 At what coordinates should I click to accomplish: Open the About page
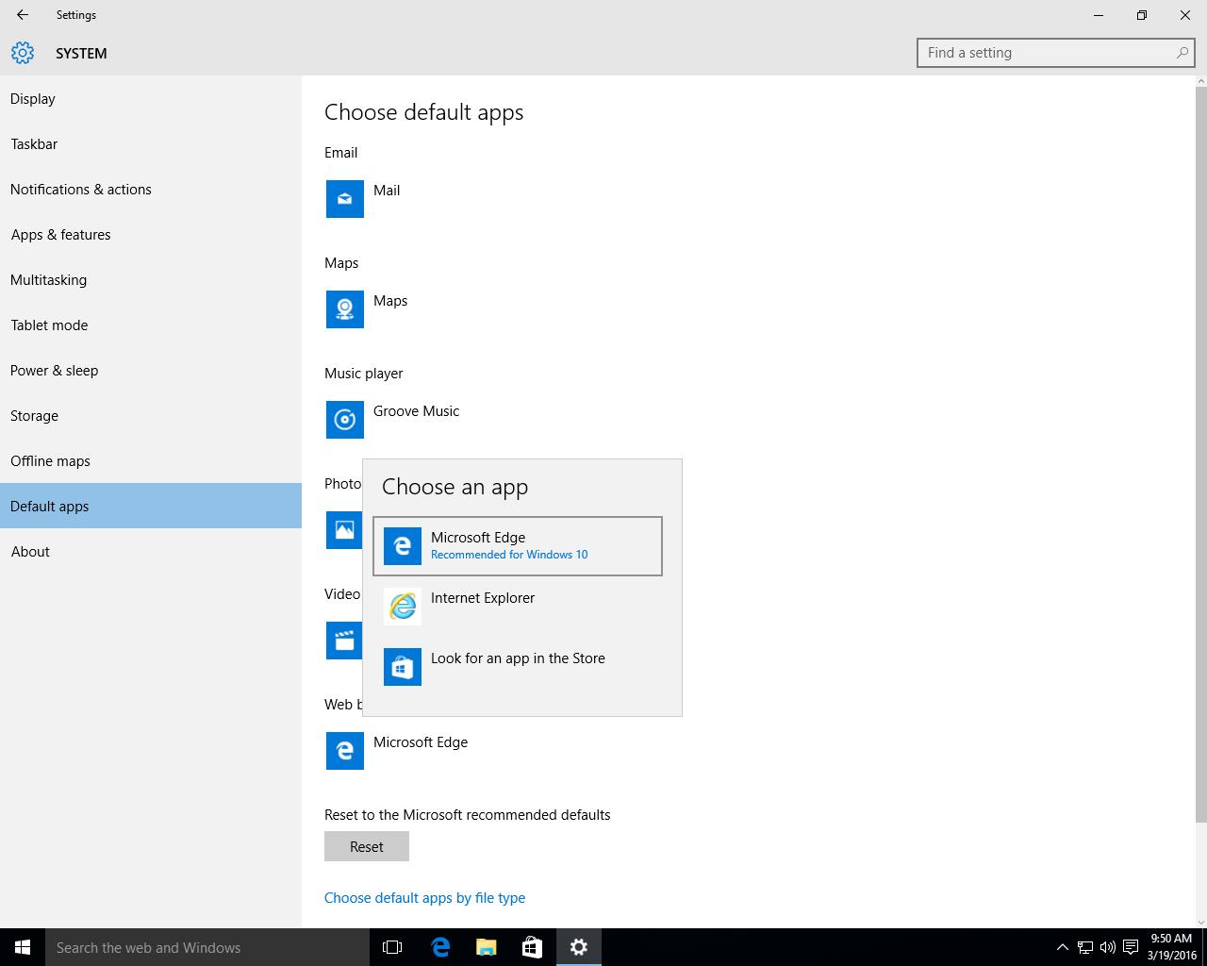[151, 552]
